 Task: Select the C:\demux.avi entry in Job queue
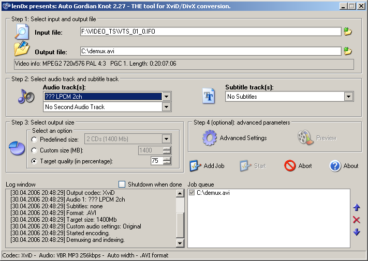point(213,193)
